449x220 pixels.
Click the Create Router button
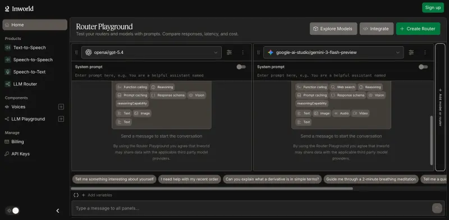coord(418,29)
